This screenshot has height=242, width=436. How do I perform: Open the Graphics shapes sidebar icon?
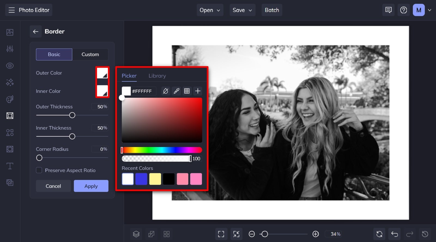pos(10,133)
